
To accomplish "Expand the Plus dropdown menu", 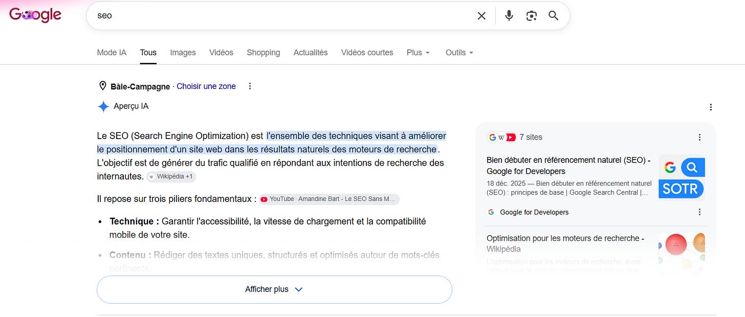I will pyautogui.click(x=418, y=52).
